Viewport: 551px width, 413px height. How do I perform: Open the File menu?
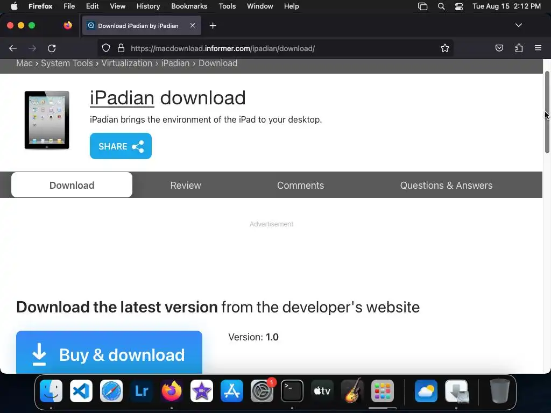(x=69, y=6)
